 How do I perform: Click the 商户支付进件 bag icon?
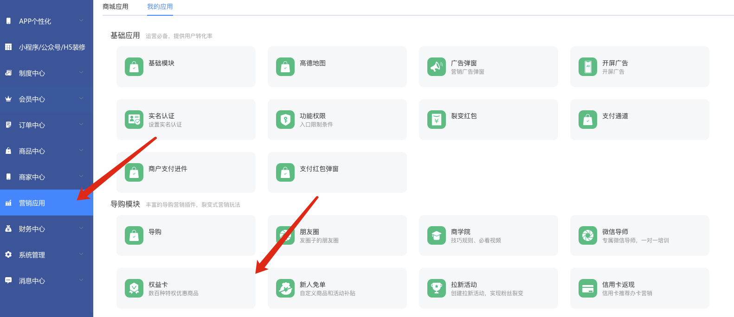coord(134,172)
